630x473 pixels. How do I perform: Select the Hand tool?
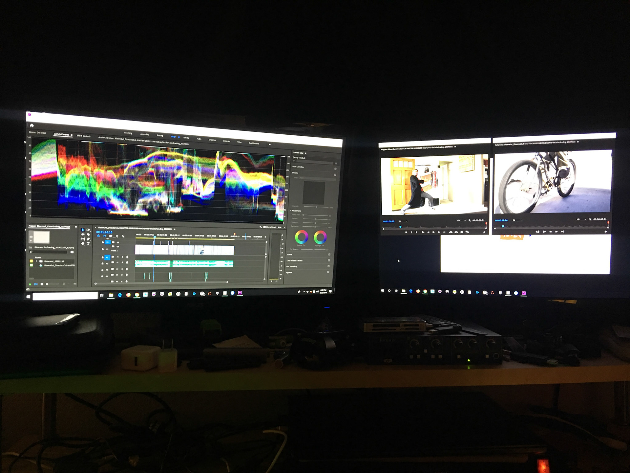click(x=83, y=243)
